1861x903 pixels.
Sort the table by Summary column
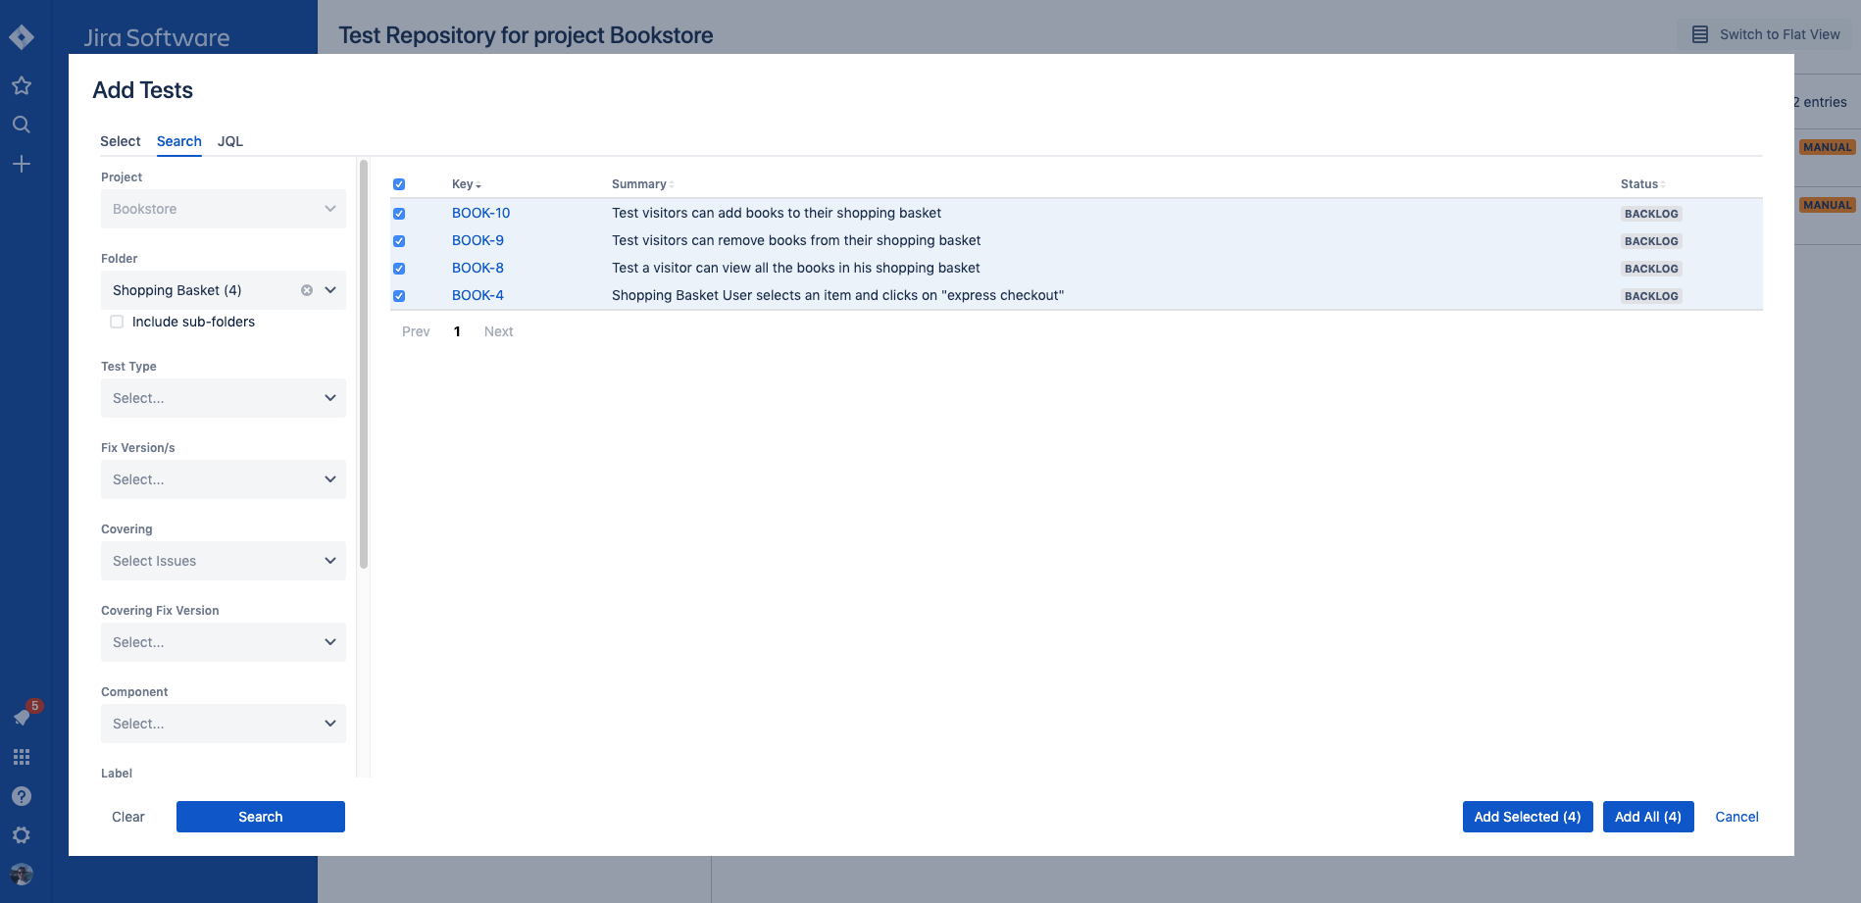[x=642, y=184]
